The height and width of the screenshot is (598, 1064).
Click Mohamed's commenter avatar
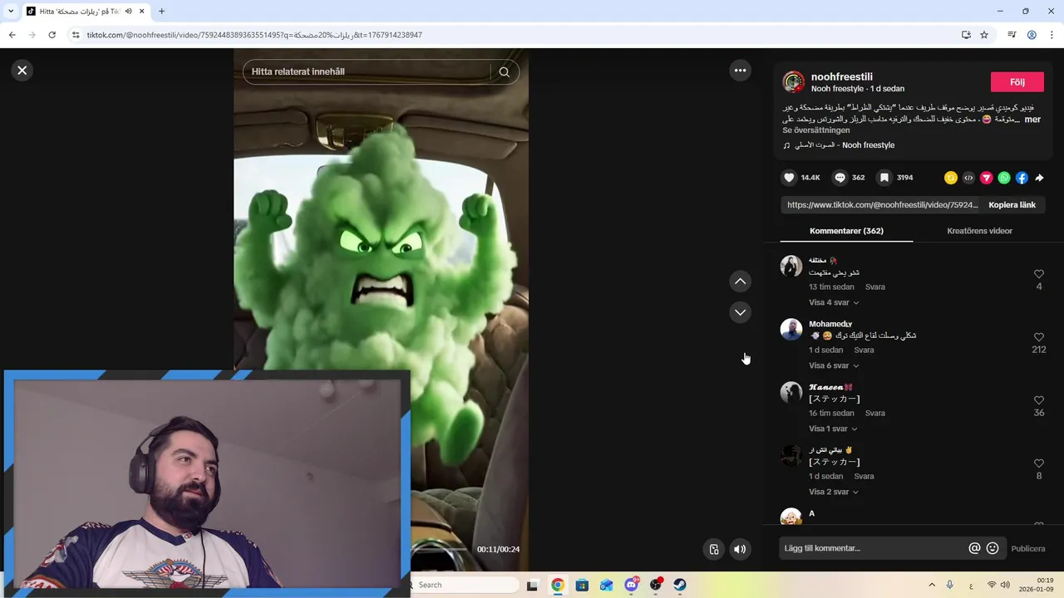(791, 330)
